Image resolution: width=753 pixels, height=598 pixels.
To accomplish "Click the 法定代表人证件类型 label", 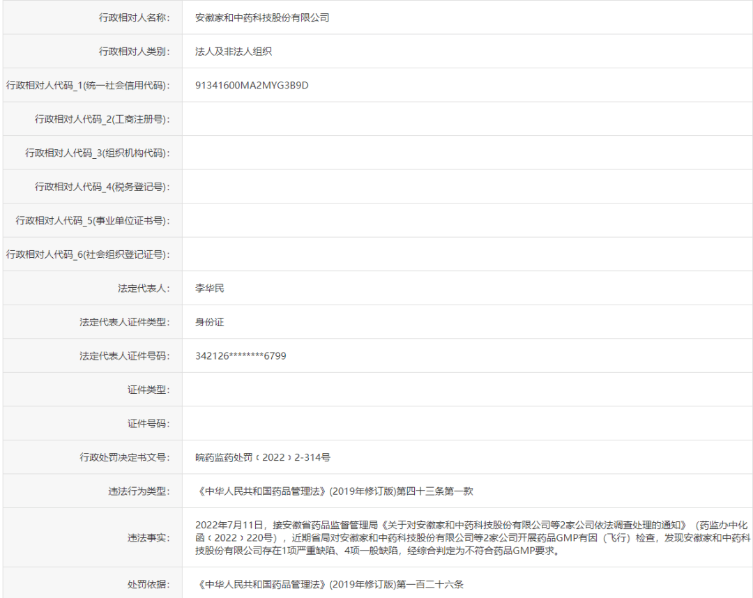I will click(x=124, y=322).
